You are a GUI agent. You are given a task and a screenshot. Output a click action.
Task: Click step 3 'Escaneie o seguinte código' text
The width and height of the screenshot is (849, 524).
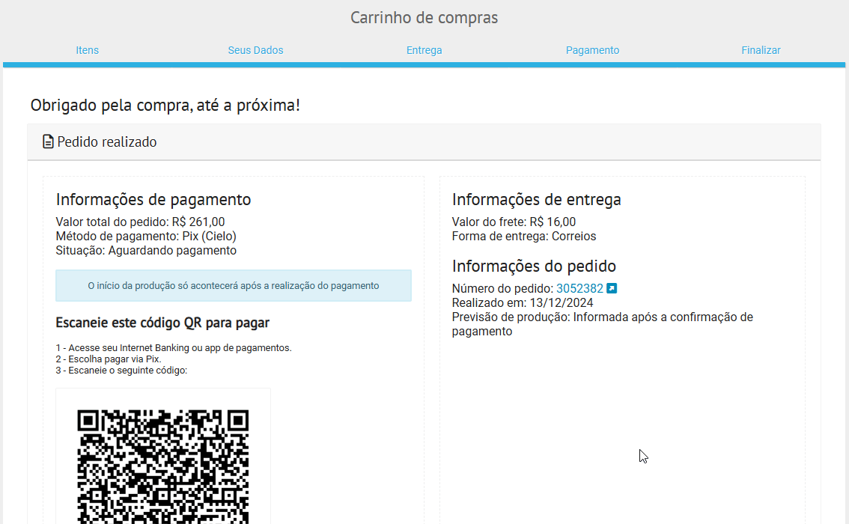121,371
